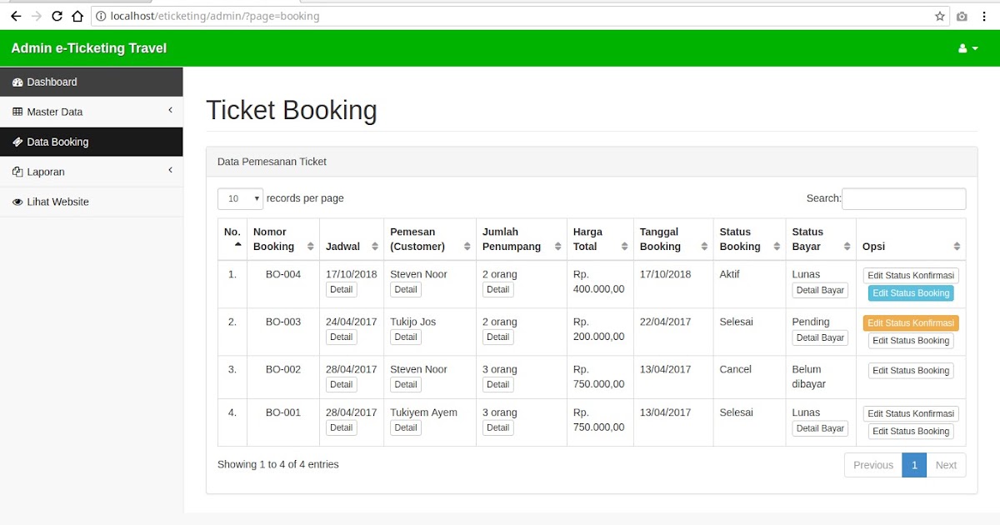Image resolution: width=1000 pixels, height=525 pixels.
Task: Open Chrome's three-dot menu
Action: pyautogui.click(x=986, y=15)
